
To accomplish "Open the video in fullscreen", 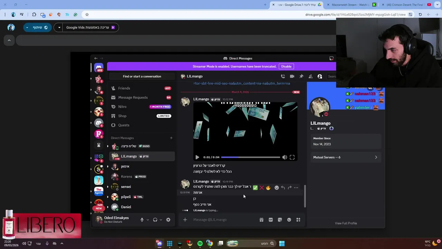I will pyautogui.click(x=292, y=157).
